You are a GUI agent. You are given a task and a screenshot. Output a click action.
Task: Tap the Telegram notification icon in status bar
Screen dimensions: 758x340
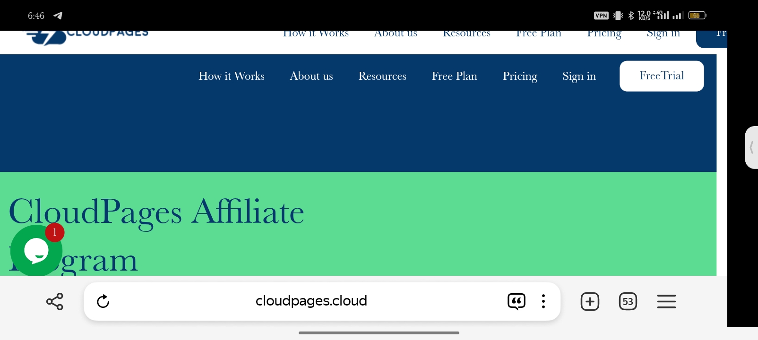coord(58,16)
